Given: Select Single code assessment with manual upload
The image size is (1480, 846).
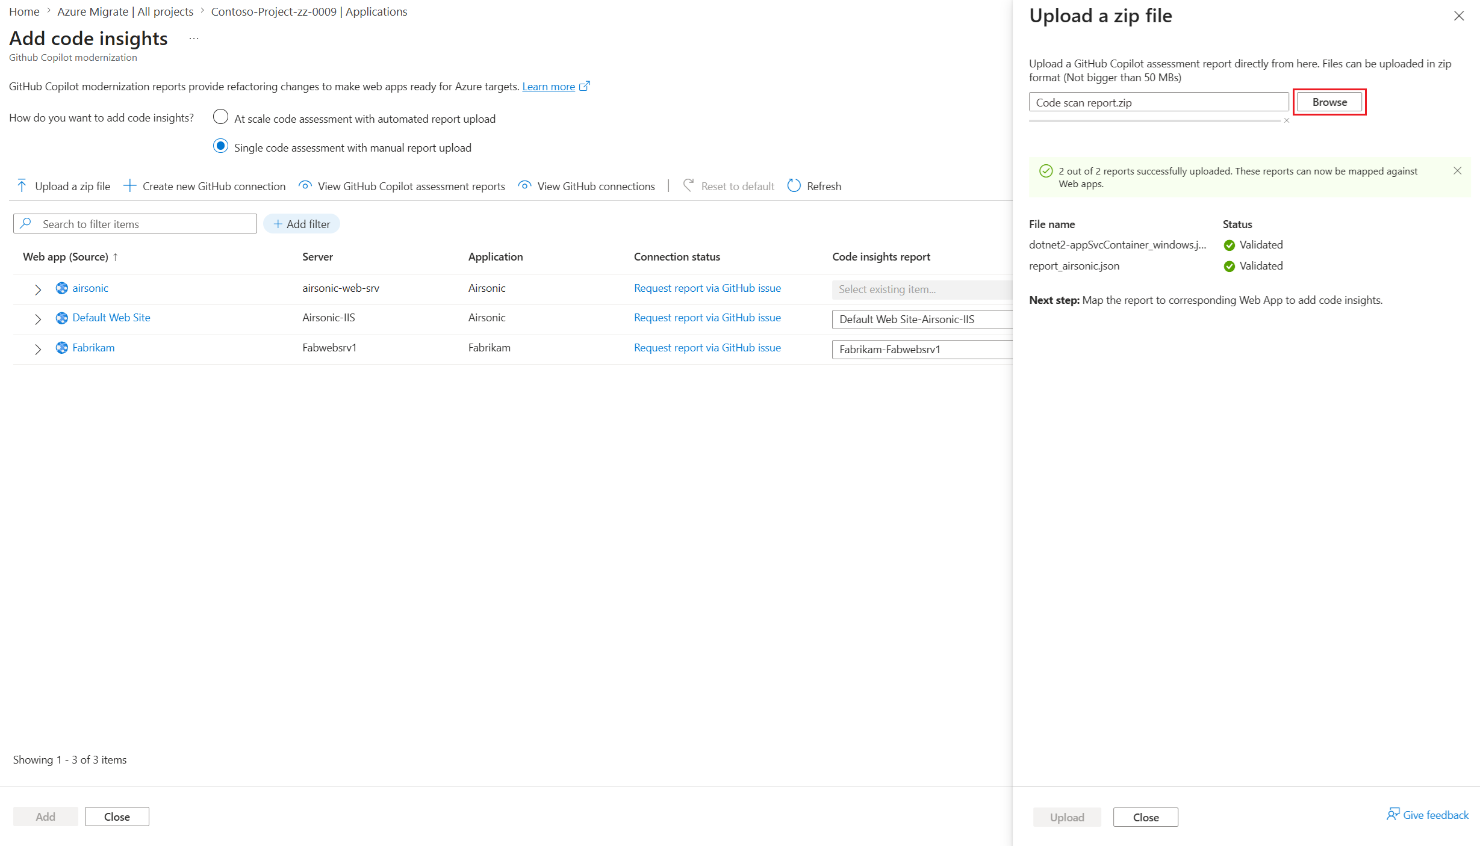Looking at the screenshot, I should (x=221, y=146).
